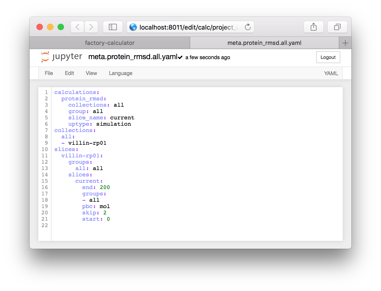The width and height of the screenshot is (381, 291).
Task: Click the Safari forward navigation arrow
Action: pos(91,27)
